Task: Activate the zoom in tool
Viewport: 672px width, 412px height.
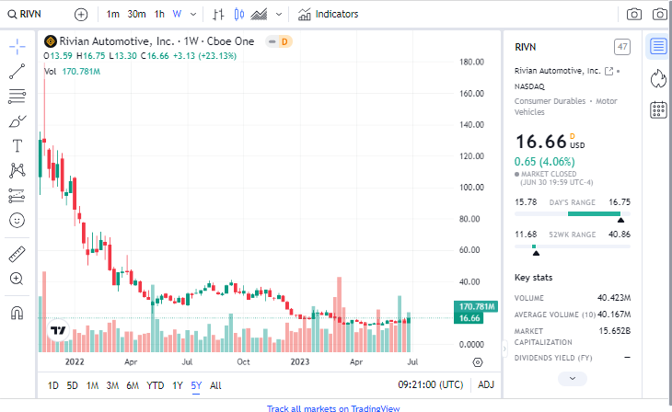Action: pos(17,279)
